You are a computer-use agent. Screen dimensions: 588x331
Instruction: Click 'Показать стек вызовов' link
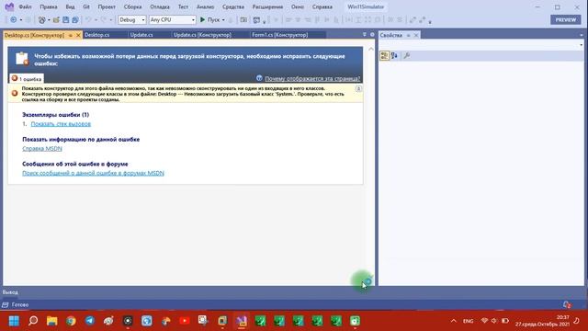[61, 124]
